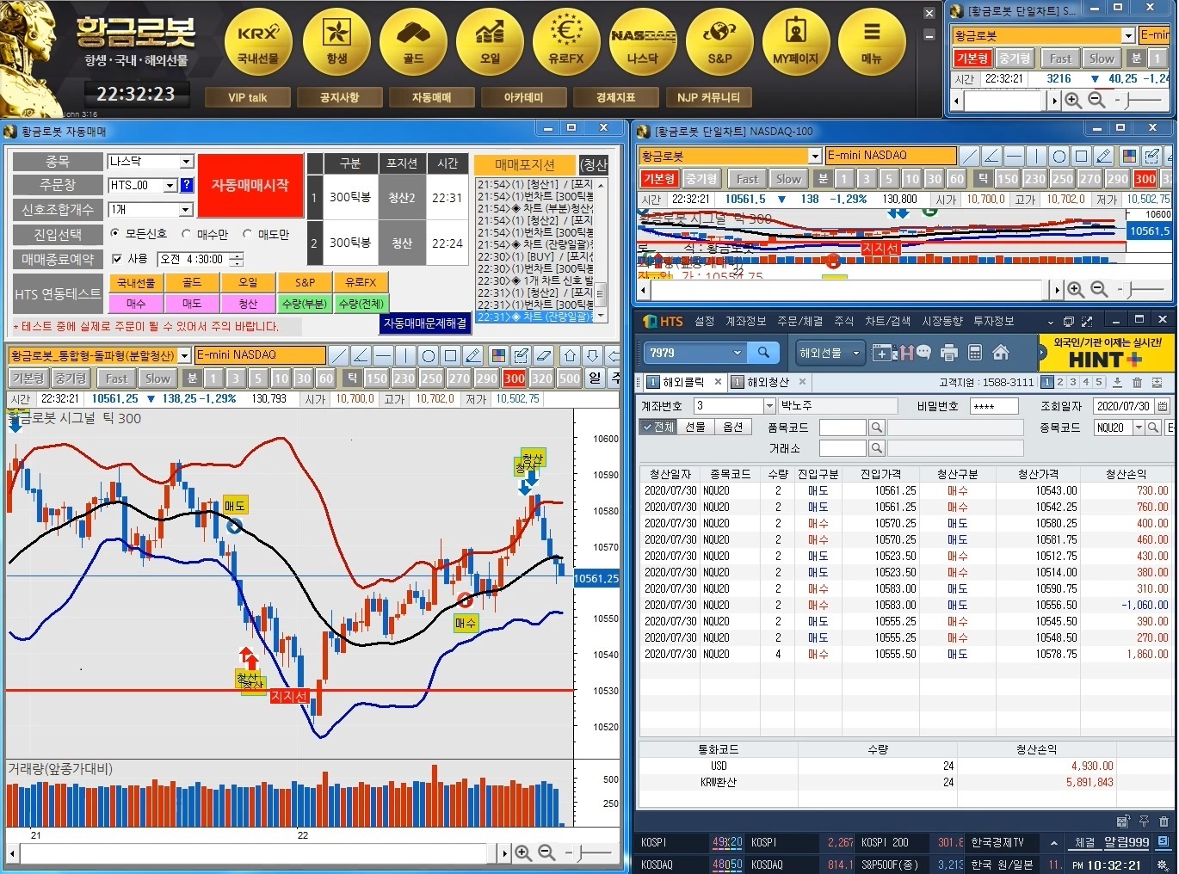The image size is (1179, 874).
Task: Expand the 주문창 HTS_00 dropdown
Action: click(170, 185)
